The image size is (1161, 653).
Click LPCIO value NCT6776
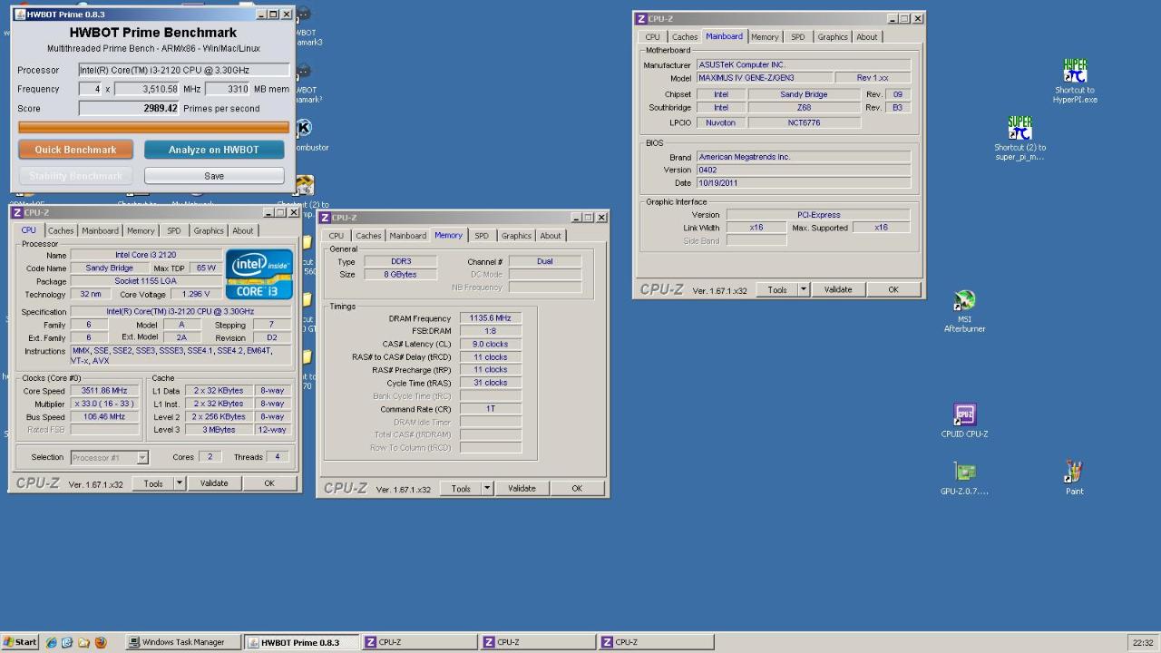(804, 122)
